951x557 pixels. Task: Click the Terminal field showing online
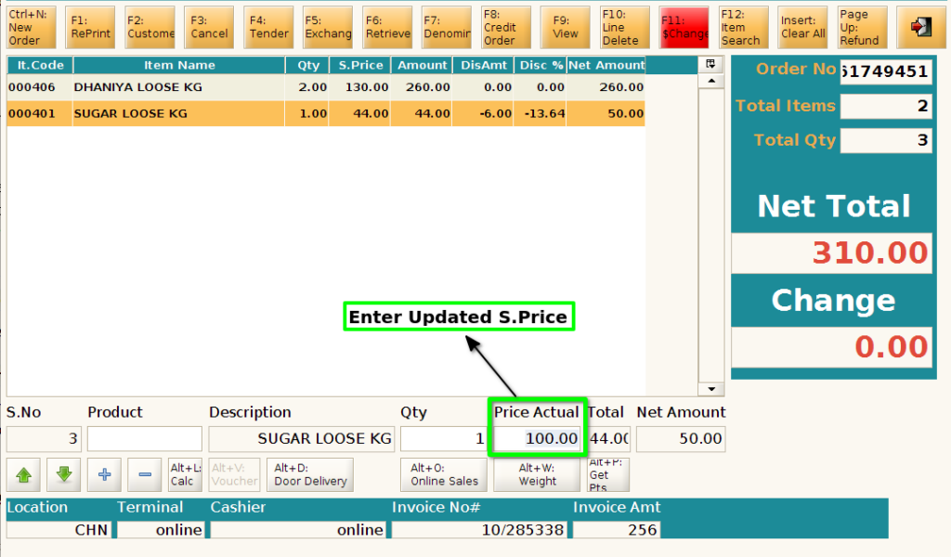[x=162, y=530]
